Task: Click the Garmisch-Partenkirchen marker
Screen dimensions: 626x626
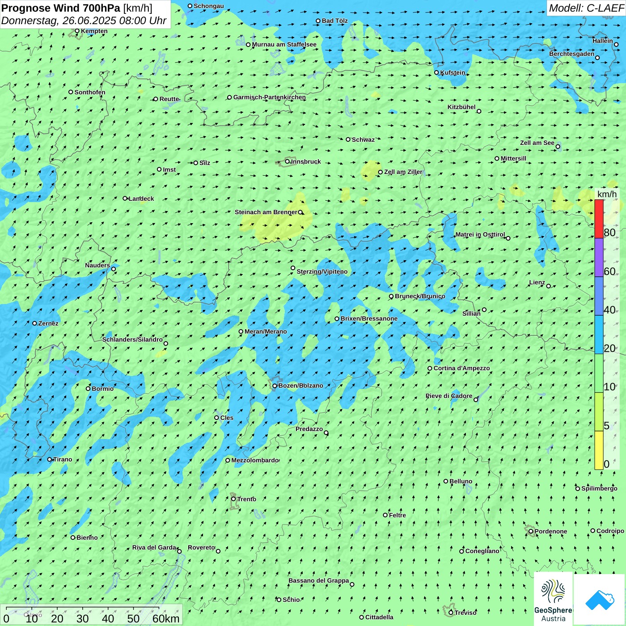Action: [229, 97]
